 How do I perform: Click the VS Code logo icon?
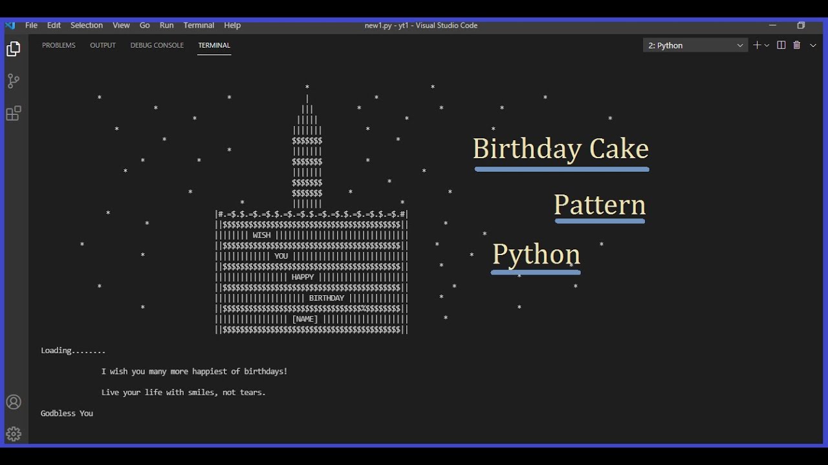(x=10, y=25)
